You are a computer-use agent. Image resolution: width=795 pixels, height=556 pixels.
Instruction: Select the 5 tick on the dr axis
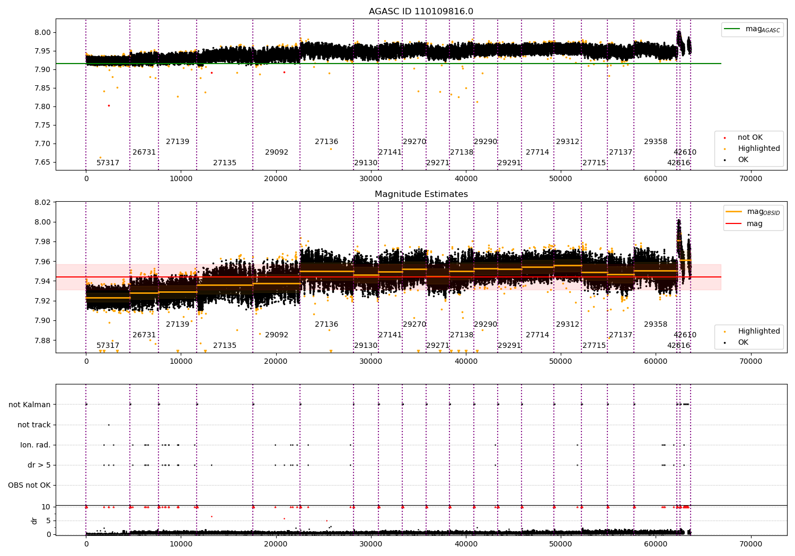pos(49,521)
